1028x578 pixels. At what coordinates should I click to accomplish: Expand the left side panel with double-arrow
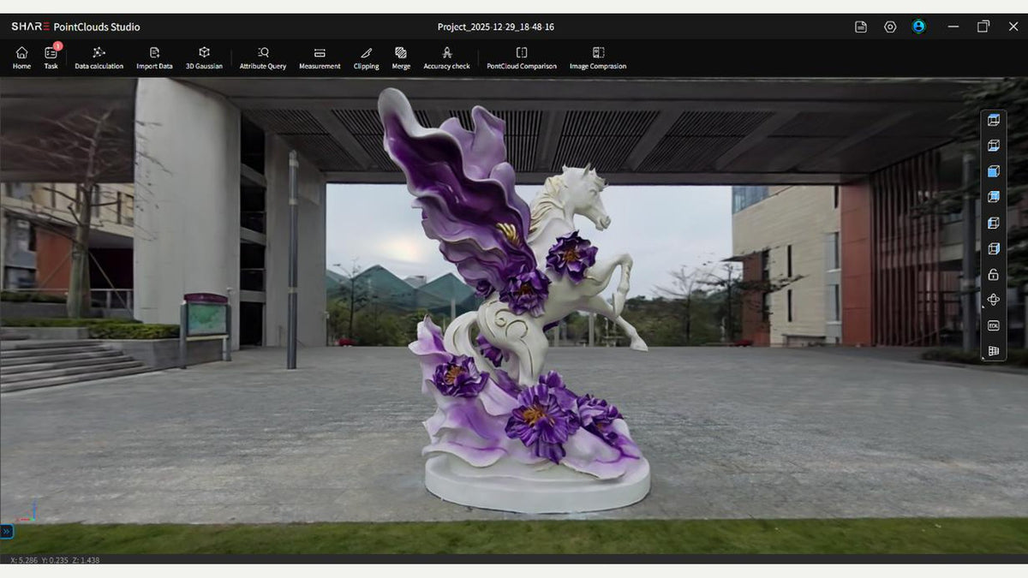[6, 532]
